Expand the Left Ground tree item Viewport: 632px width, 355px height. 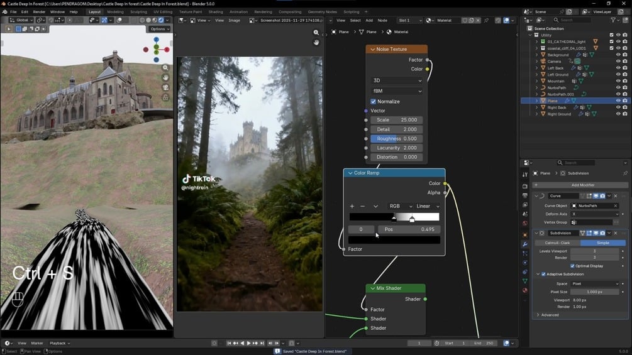(537, 75)
